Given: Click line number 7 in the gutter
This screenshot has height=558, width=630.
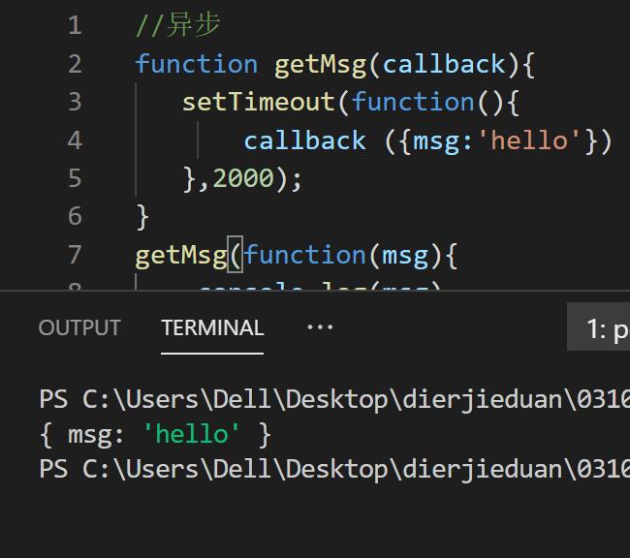Looking at the screenshot, I should pyautogui.click(x=76, y=255).
